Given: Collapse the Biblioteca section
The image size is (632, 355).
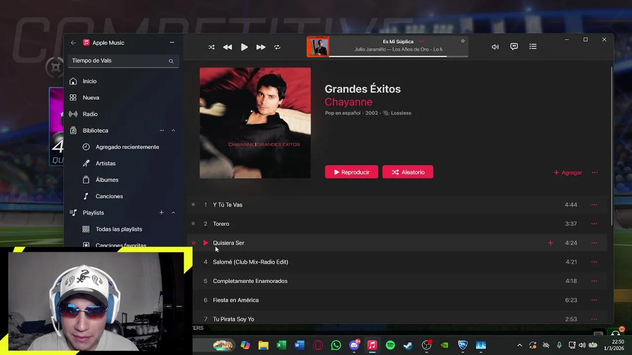Looking at the screenshot, I should coord(173,130).
